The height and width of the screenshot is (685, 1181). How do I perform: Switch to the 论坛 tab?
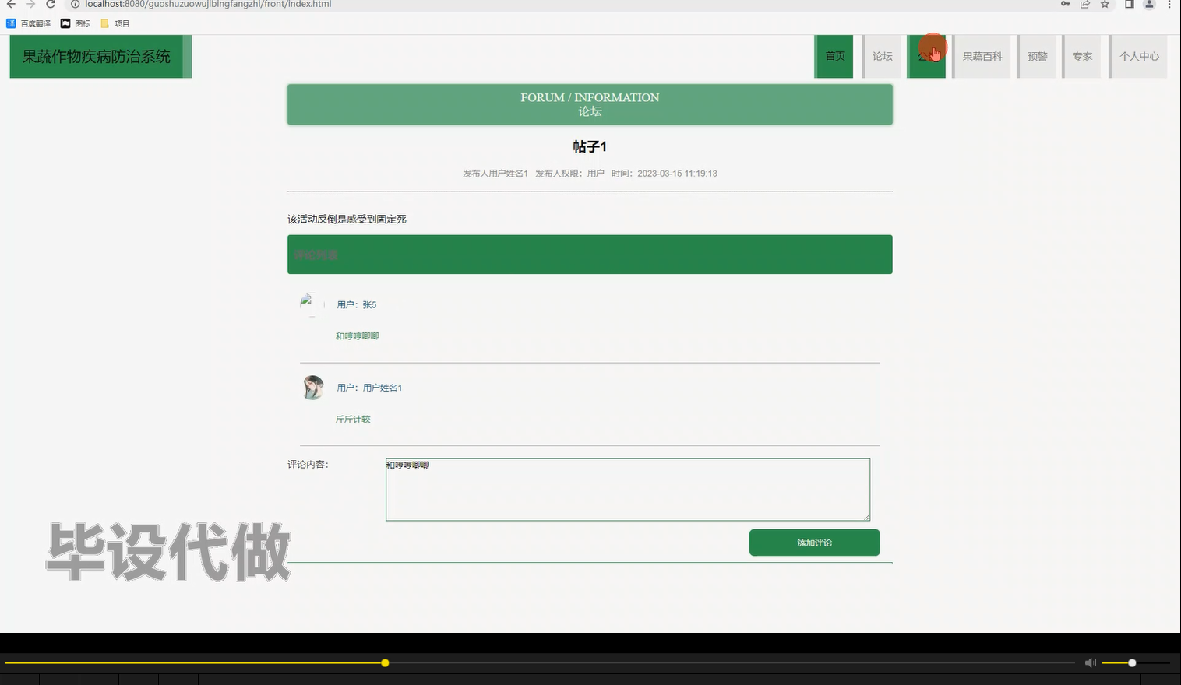point(882,56)
